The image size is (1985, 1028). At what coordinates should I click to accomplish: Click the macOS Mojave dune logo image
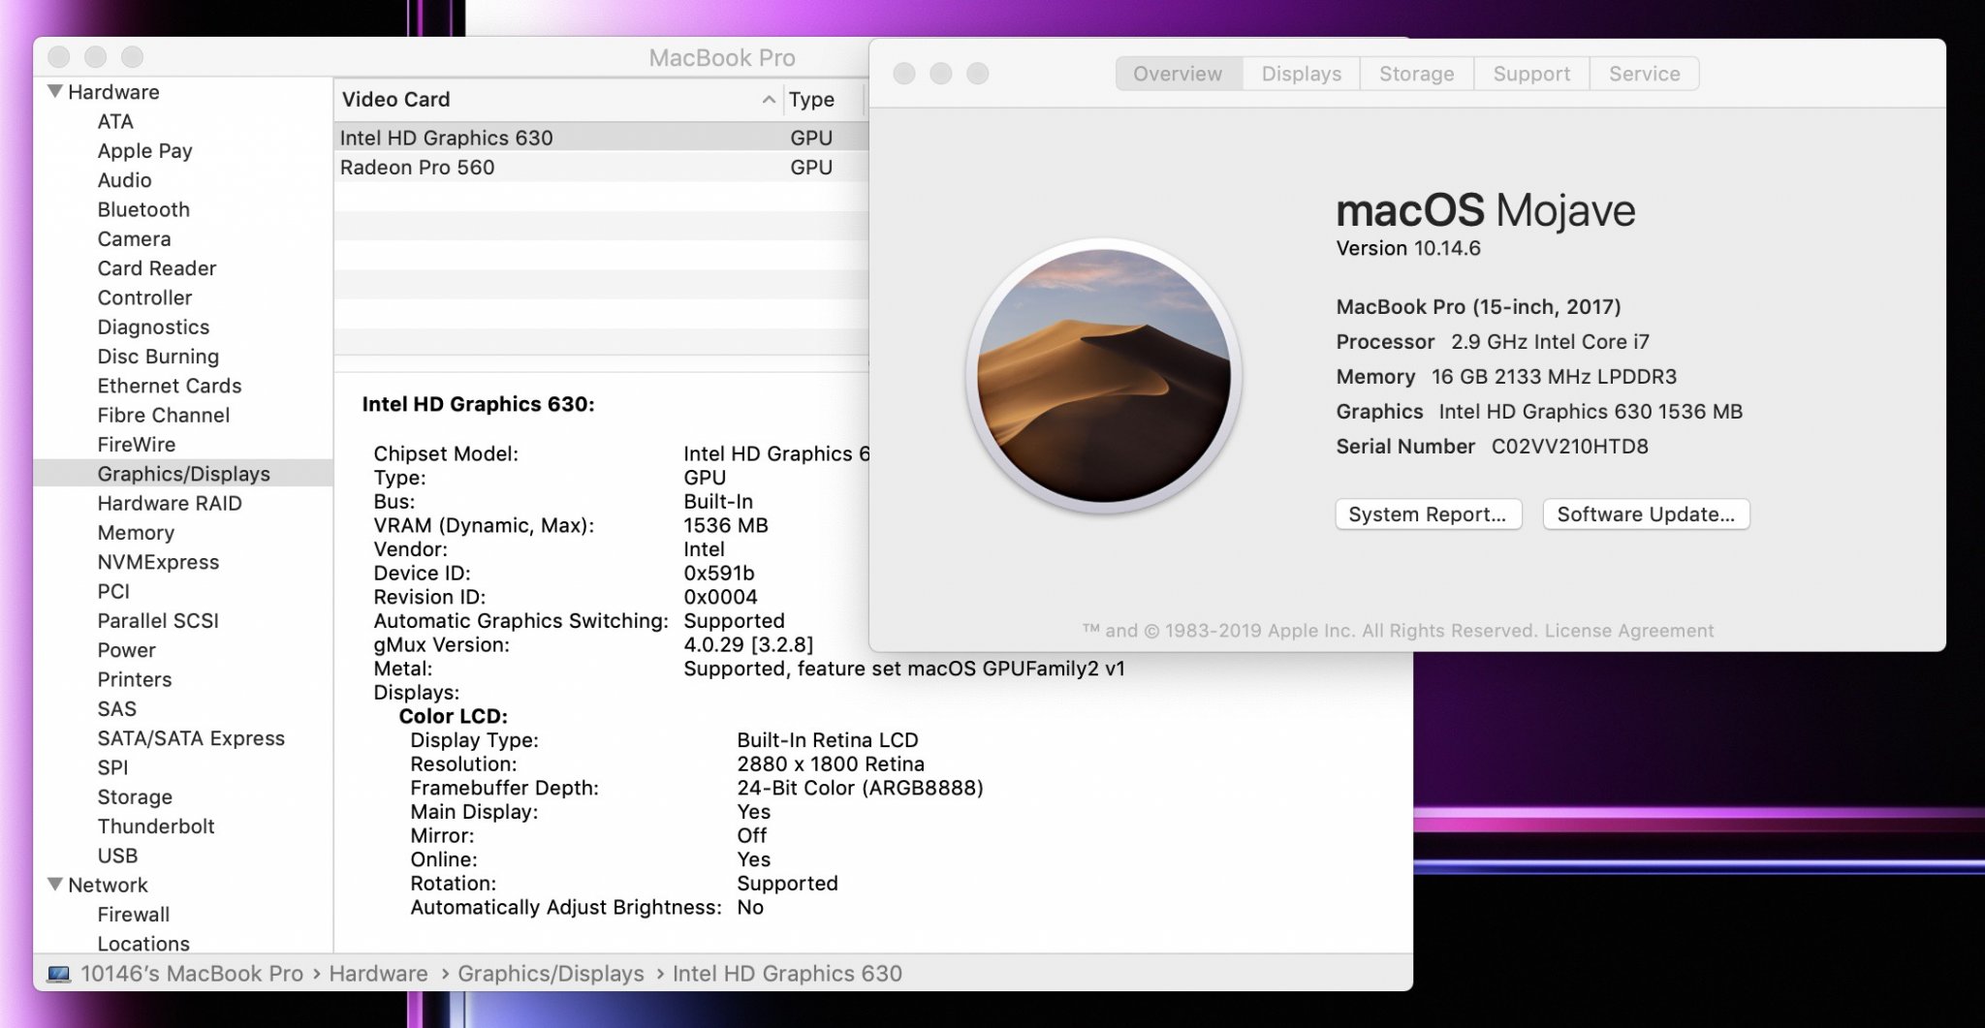pyautogui.click(x=1104, y=375)
